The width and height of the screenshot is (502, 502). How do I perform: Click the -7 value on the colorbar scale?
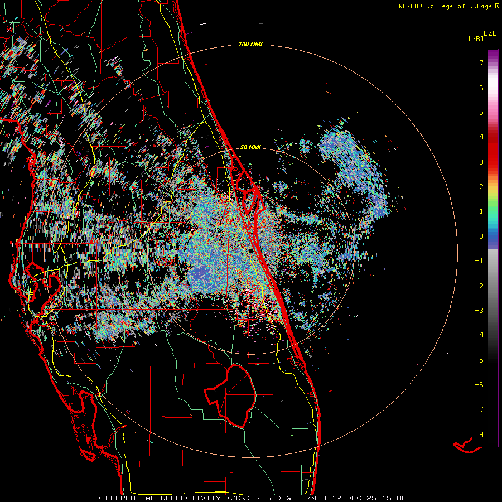(479, 409)
